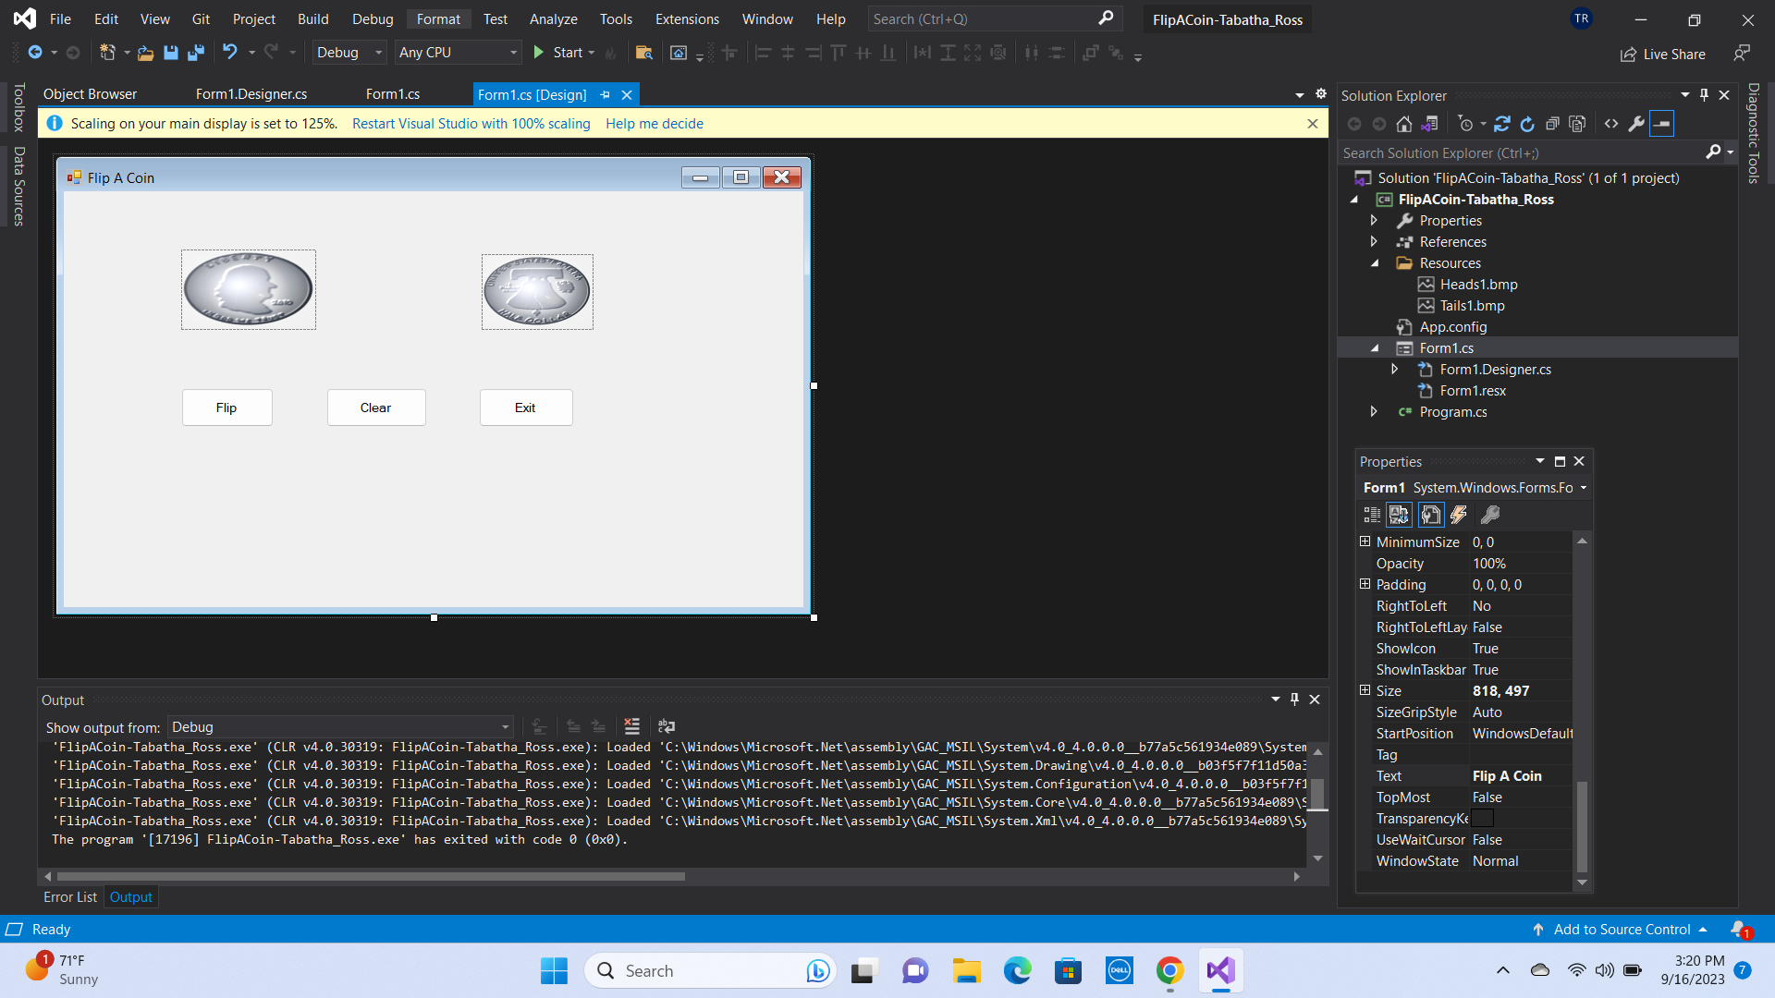Click Collapse All in Solution Explorer
Viewport: 1775px width, 998px height.
coord(1553,124)
